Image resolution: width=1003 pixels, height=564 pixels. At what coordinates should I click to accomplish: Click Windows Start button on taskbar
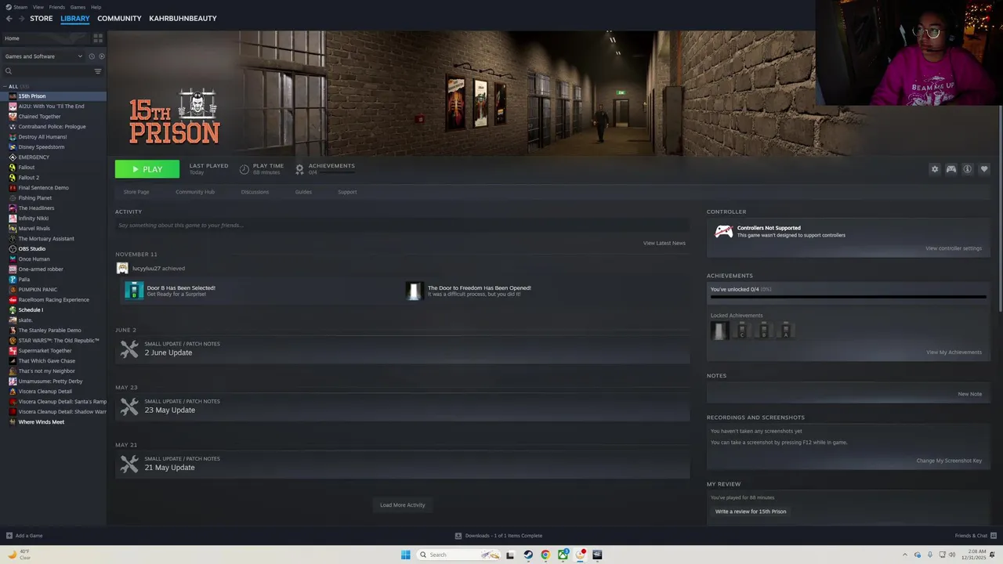pos(405,555)
